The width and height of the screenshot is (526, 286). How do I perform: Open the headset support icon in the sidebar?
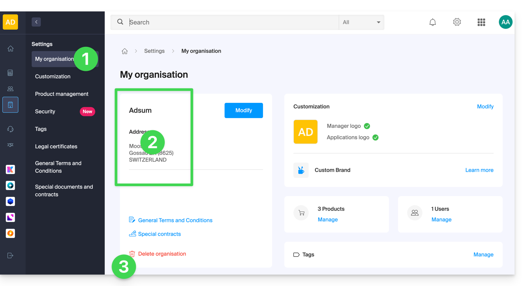(11, 129)
